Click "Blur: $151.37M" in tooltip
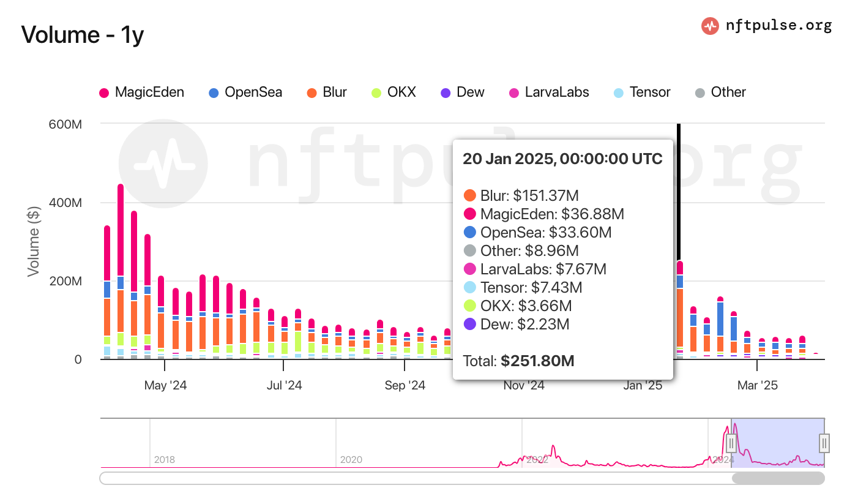Screen dimensions: 847x496 (521, 196)
